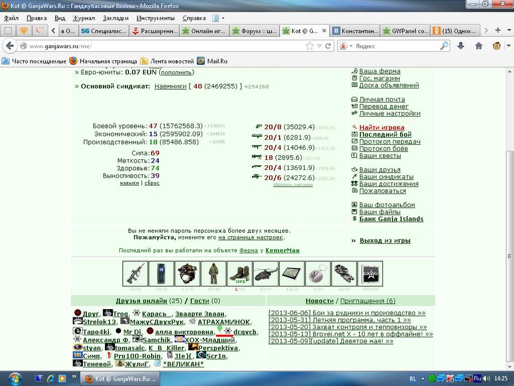Open the Личная почта link
Image resolution: width=514 pixels, height=386 pixels.
coord(382,99)
